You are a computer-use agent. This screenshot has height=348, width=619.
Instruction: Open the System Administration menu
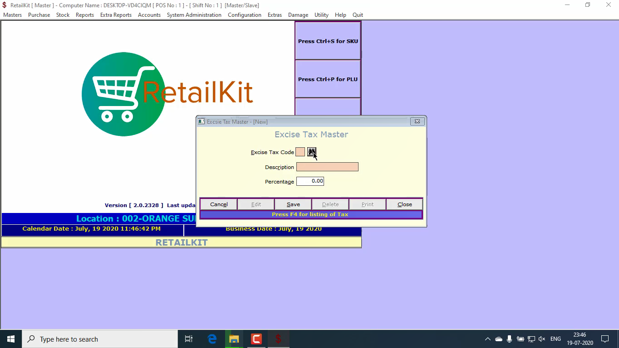coord(194,15)
